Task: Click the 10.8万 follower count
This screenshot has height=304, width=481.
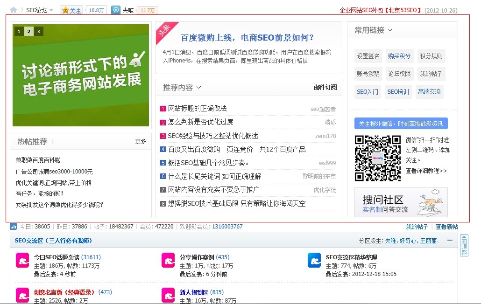Action: 96,10
